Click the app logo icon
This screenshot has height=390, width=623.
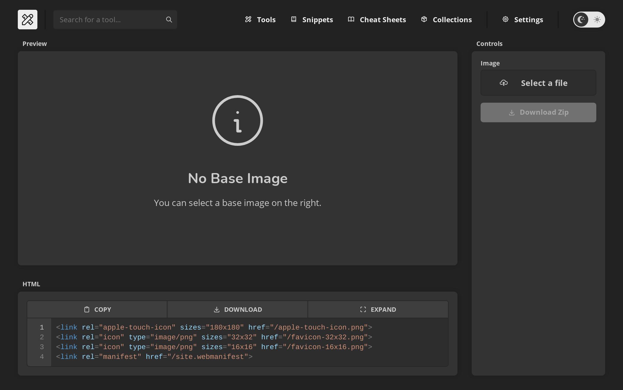pyautogui.click(x=27, y=19)
